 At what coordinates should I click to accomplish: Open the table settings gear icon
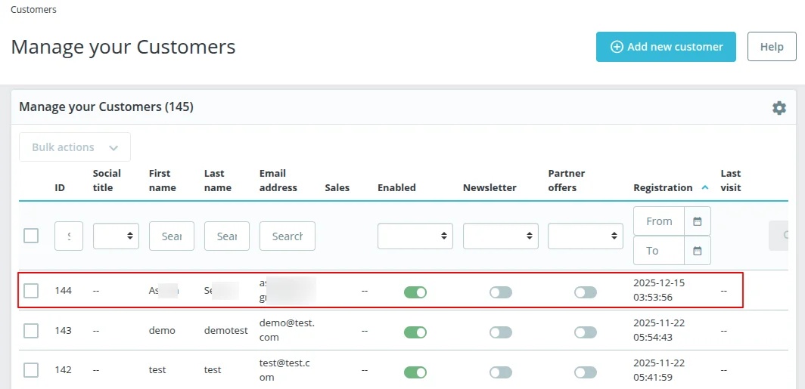point(779,108)
